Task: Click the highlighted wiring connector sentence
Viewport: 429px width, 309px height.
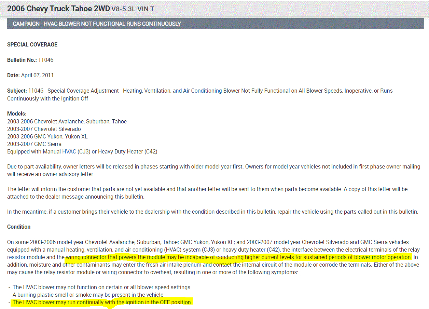Action: coord(239,257)
